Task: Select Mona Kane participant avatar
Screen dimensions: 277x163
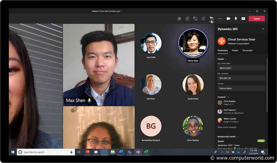Action: [x=193, y=43]
